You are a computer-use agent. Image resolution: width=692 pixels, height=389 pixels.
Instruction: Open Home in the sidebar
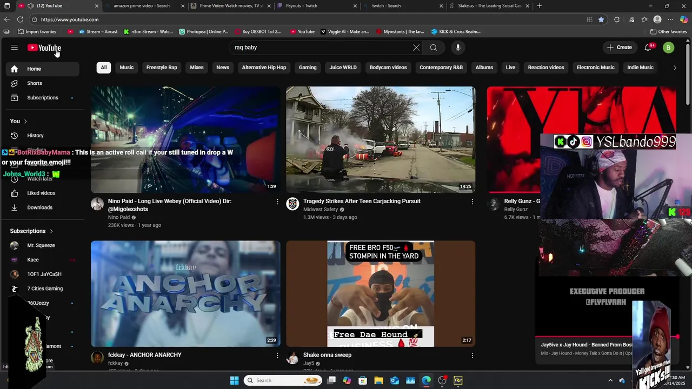pyautogui.click(x=43, y=69)
